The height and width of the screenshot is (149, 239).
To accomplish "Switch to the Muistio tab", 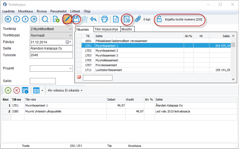I will point(127,29).
